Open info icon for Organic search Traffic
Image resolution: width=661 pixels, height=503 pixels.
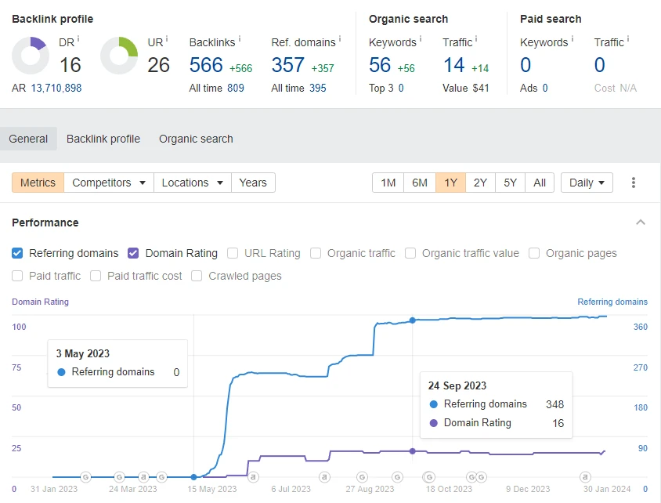(x=476, y=39)
